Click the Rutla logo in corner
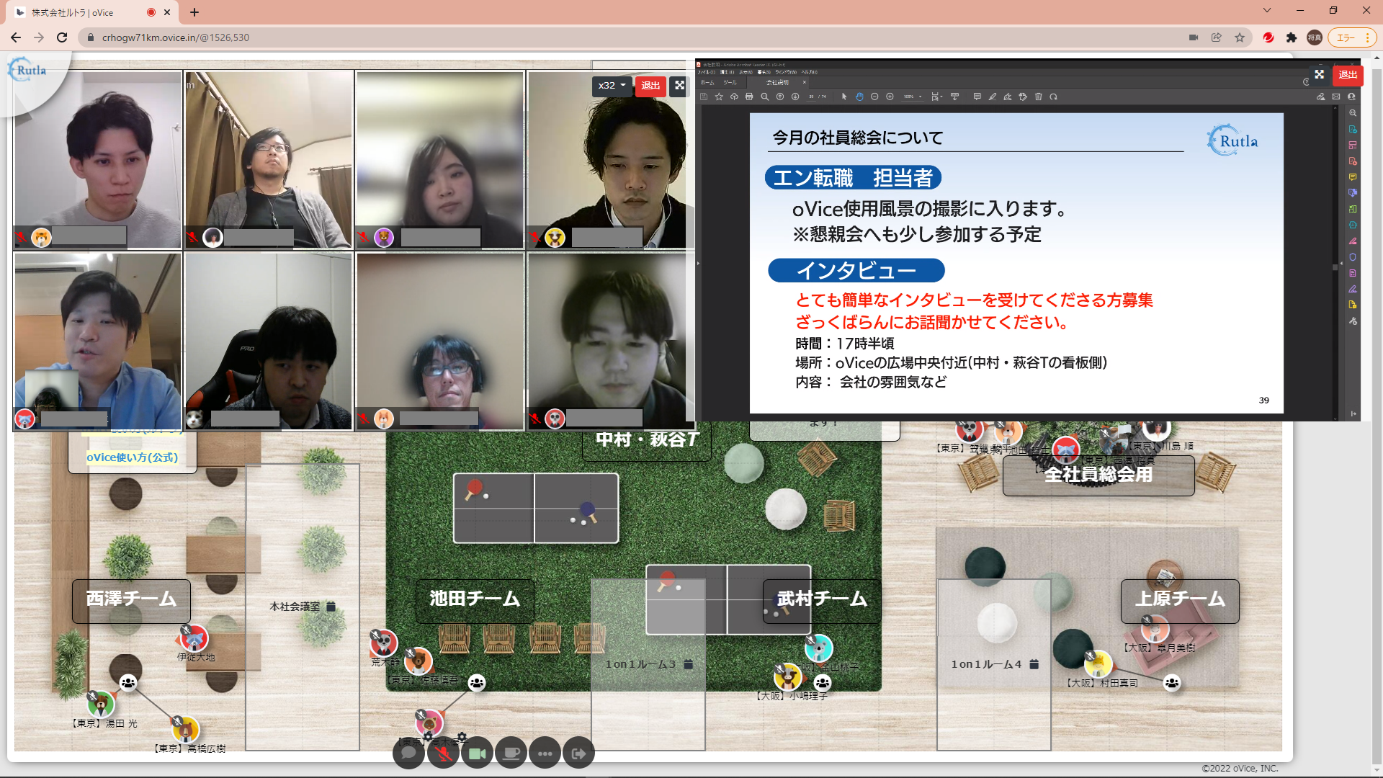This screenshot has height=778, width=1383. coord(27,70)
